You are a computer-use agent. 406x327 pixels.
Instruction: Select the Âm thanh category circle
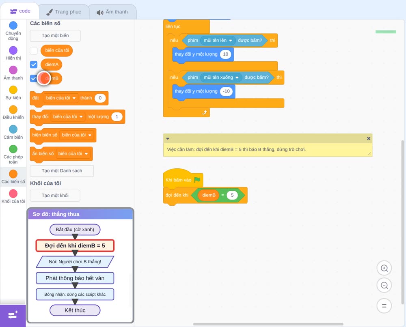[13, 70]
